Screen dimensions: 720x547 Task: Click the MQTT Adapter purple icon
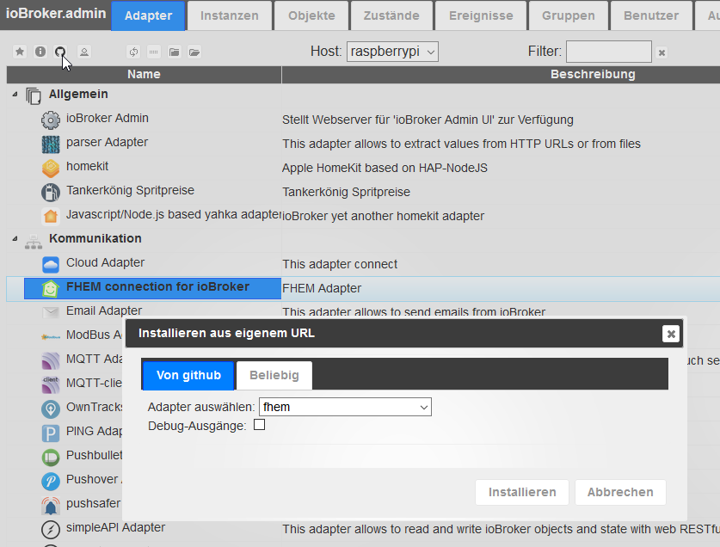(51, 360)
